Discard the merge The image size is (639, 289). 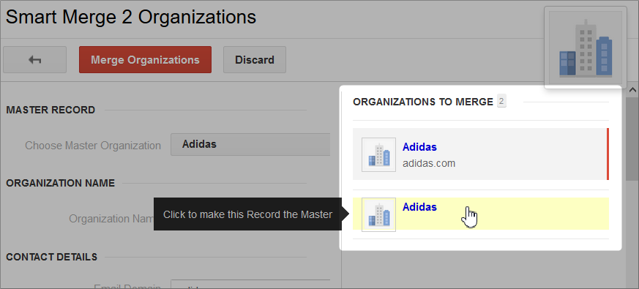point(255,60)
